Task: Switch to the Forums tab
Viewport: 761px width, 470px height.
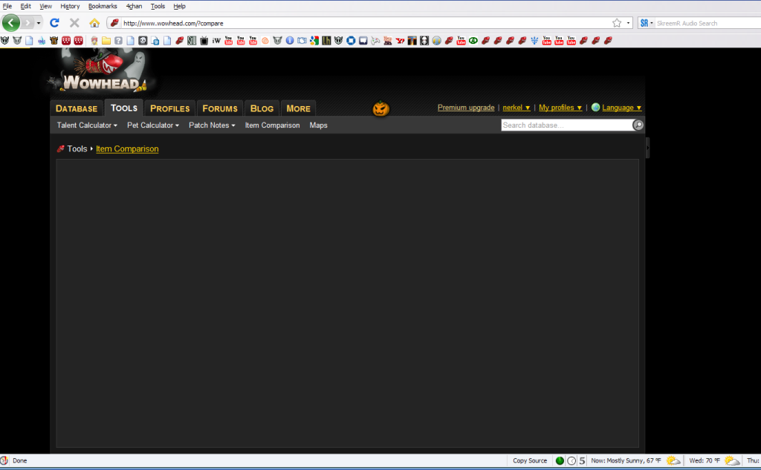Action: (220, 108)
